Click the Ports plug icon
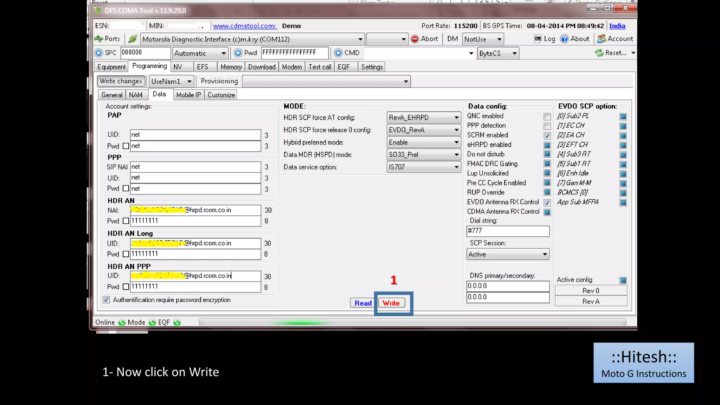The height and width of the screenshot is (405, 720). point(98,39)
